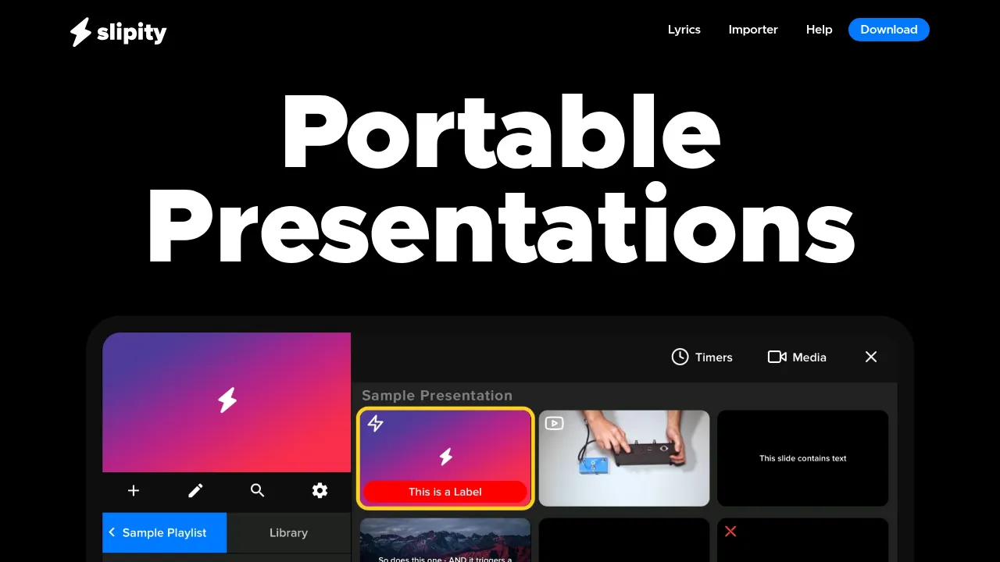Click the Portable Presentations headline
This screenshot has height=562, width=1000.
(500, 180)
